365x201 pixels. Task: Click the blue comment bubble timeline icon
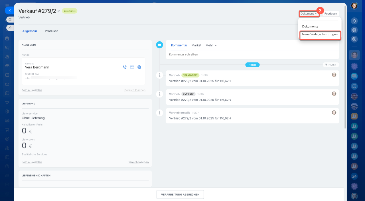[x=160, y=45]
